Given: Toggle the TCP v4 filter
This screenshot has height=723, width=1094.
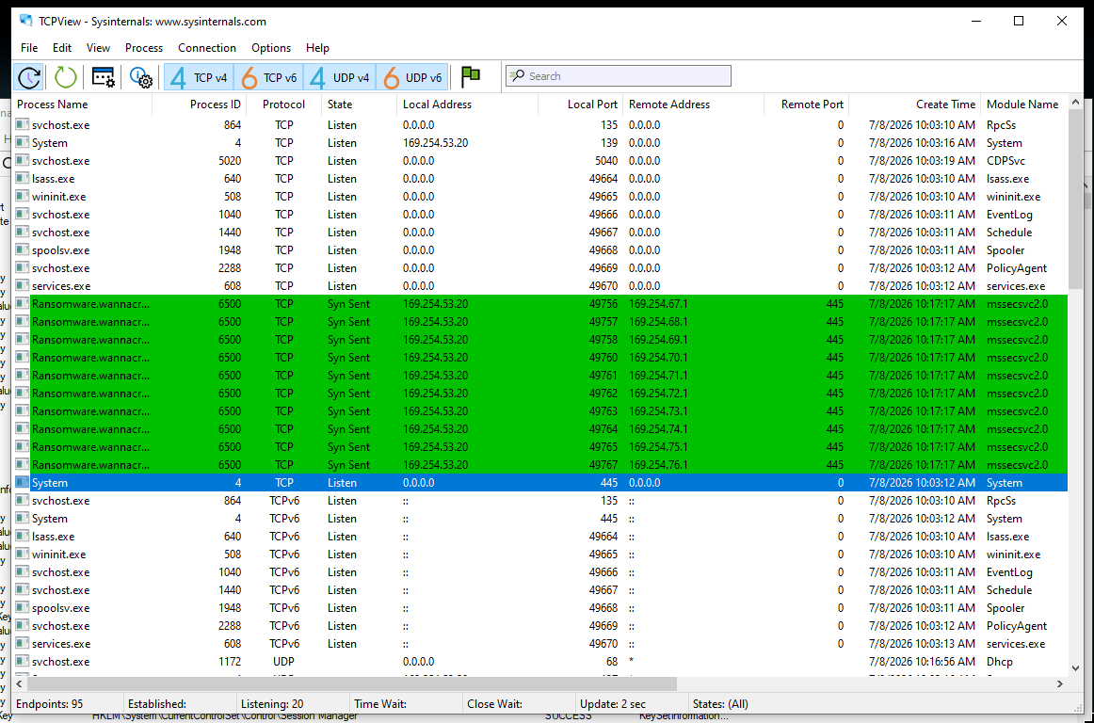Looking at the screenshot, I should [199, 77].
